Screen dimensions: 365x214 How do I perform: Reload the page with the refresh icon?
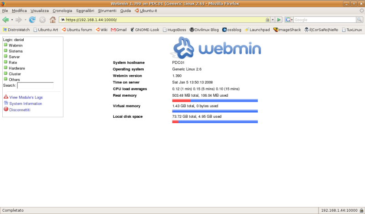(32, 20)
